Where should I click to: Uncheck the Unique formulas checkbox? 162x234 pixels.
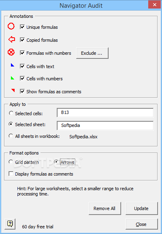tap(22, 27)
